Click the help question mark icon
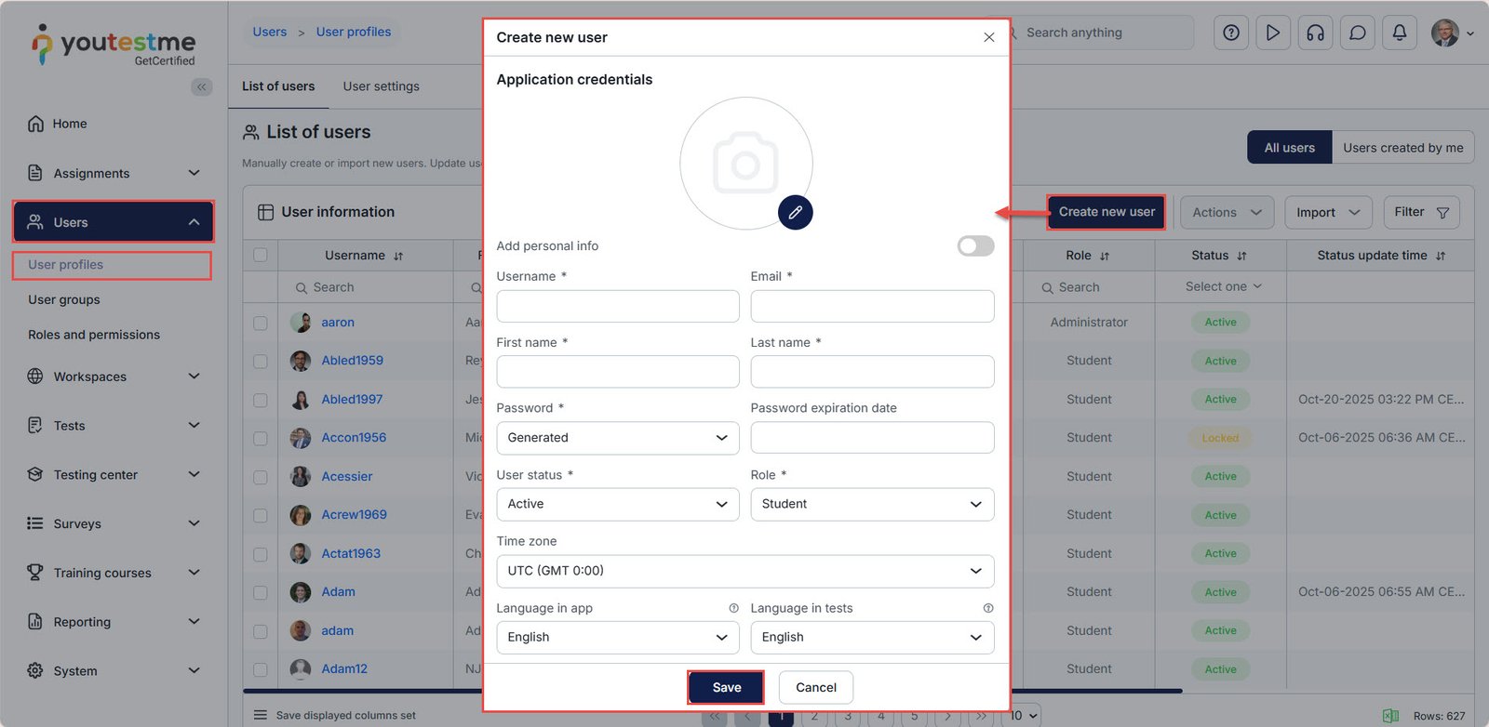This screenshot has width=1489, height=727. coord(1231,33)
